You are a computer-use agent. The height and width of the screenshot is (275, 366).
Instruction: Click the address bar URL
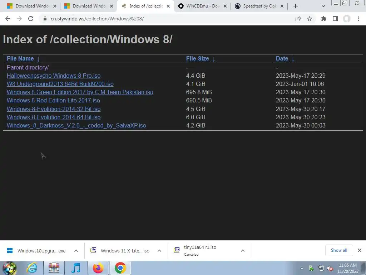pyautogui.click(x=97, y=19)
